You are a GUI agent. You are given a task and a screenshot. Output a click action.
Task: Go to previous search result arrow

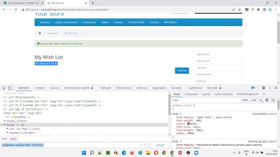[x=141, y=145]
